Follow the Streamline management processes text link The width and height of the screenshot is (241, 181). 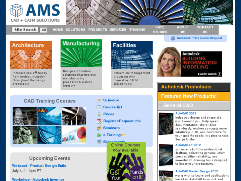click(132, 78)
